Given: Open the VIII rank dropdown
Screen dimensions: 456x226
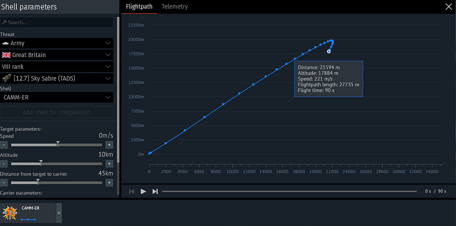Looking at the screenshot, I should pos(57,67).
